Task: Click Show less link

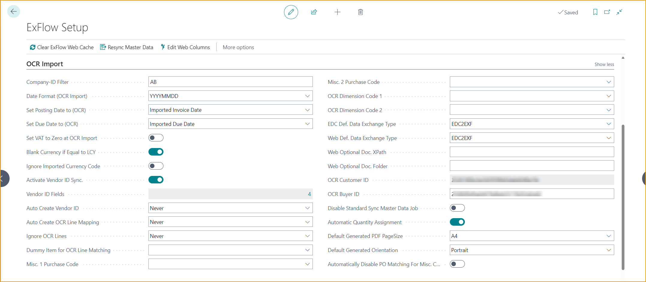Action: click(604, 64)
